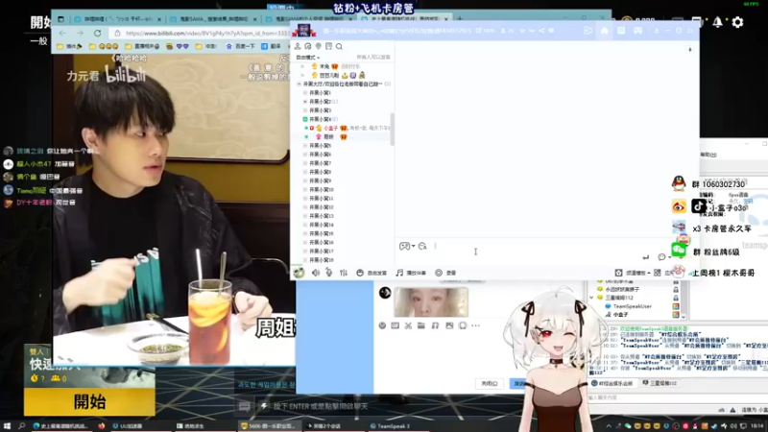Toggle 播放伴奏 accompaniment playback

[x=411, y=273]
